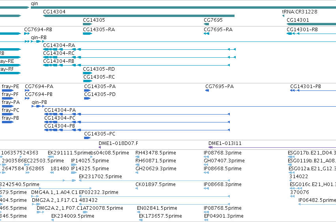Click EST IP08668.3prime
The image size is (336, 222).
coord(206,188)
